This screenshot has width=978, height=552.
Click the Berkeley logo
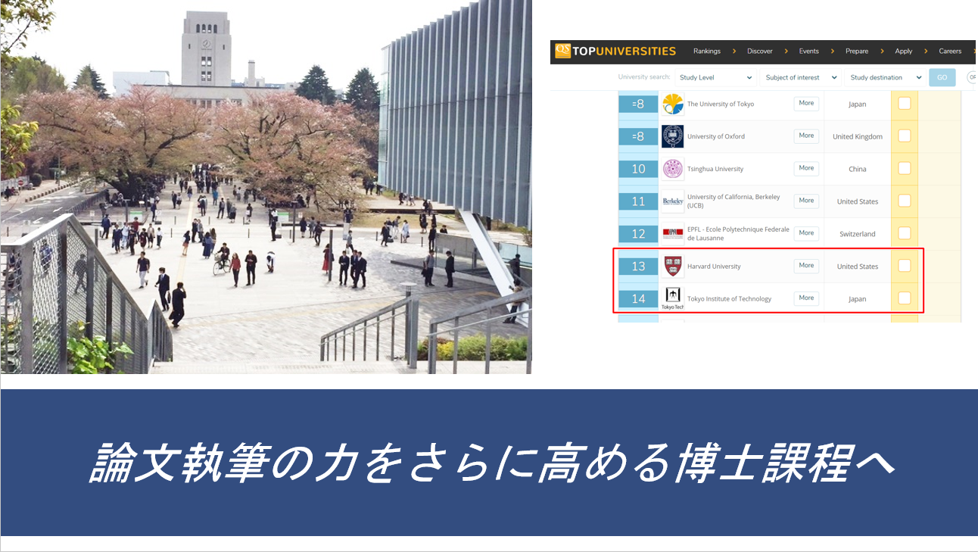pyautogui.click(x=672, y=201)
